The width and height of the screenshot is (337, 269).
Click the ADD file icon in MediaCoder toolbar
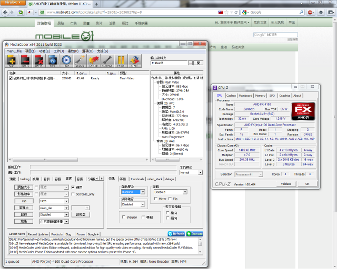coord(12,61)
